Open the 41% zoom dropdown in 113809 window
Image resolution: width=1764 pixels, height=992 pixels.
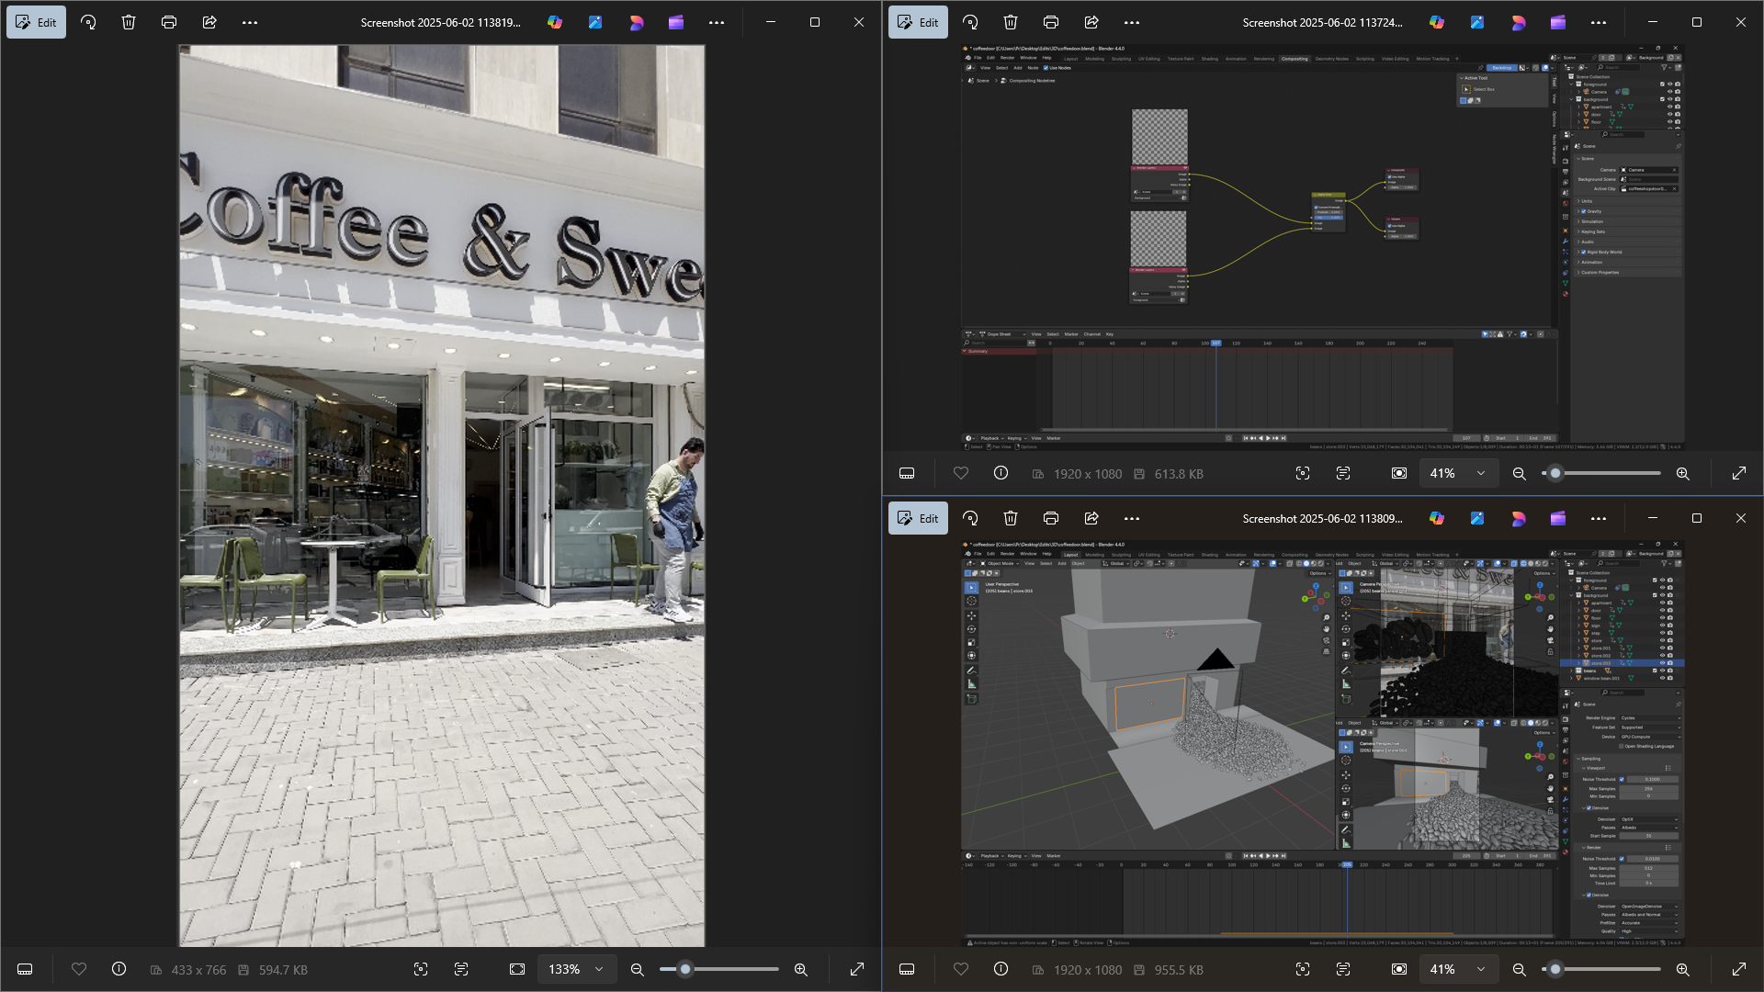[1458, 969]
